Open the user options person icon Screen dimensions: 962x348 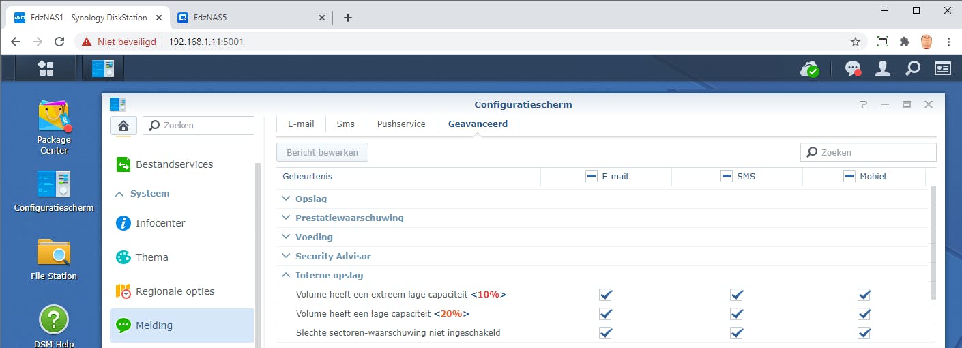tap(883, 68)
